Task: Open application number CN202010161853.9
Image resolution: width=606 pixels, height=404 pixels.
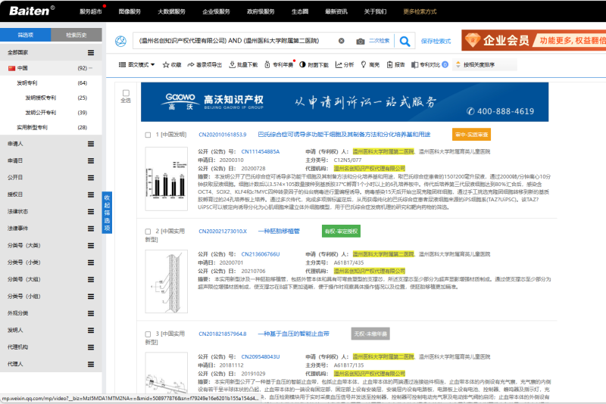Action: [x=223, y=135]
